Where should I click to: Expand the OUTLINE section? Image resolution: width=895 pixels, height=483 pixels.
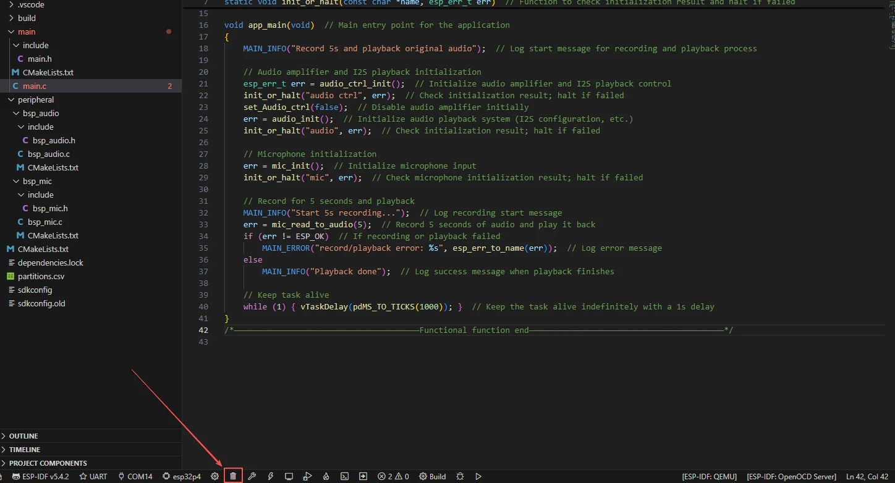click(x=23, y=436)
